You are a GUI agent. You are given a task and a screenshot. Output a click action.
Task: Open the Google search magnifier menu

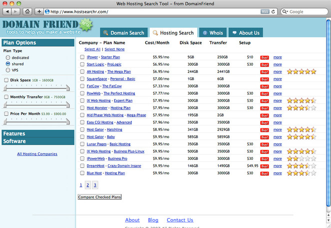pos(285,11)
